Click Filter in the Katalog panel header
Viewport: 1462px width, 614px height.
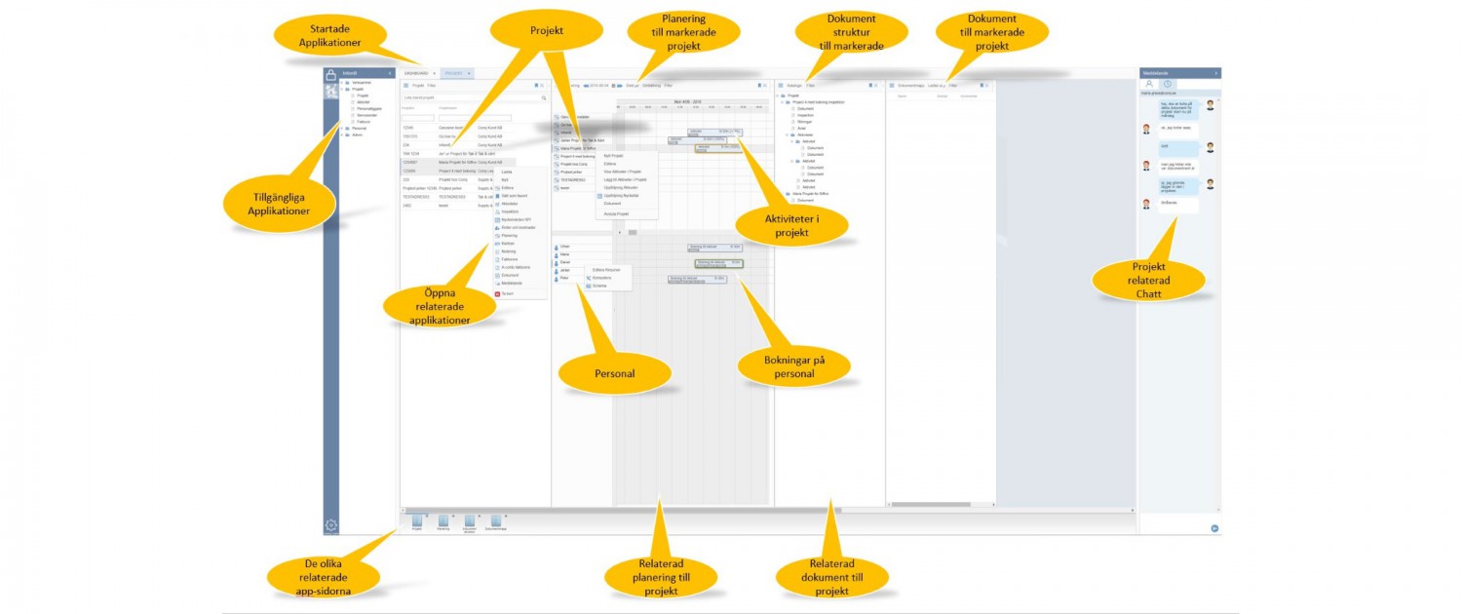point(811,86)
